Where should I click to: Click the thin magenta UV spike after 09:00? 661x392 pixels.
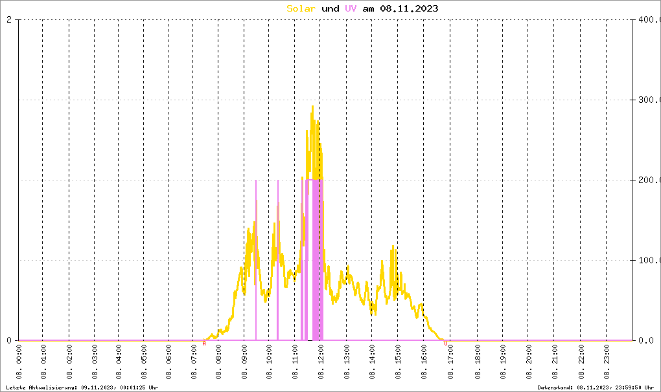(256, 259)
